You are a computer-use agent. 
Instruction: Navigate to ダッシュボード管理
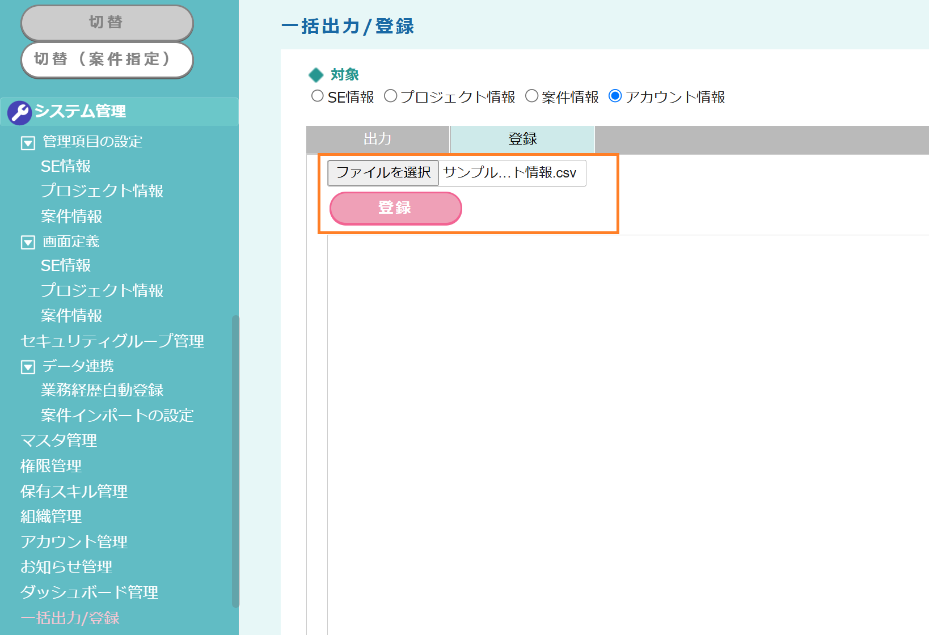click(89, 592)
